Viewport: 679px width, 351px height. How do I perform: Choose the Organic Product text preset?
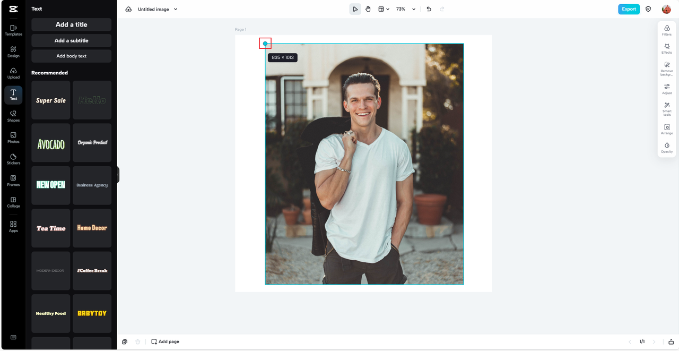click(x=92, y=143)
